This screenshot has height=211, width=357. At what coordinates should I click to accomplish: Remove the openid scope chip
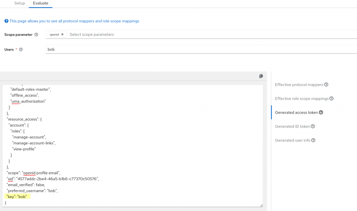62,35
